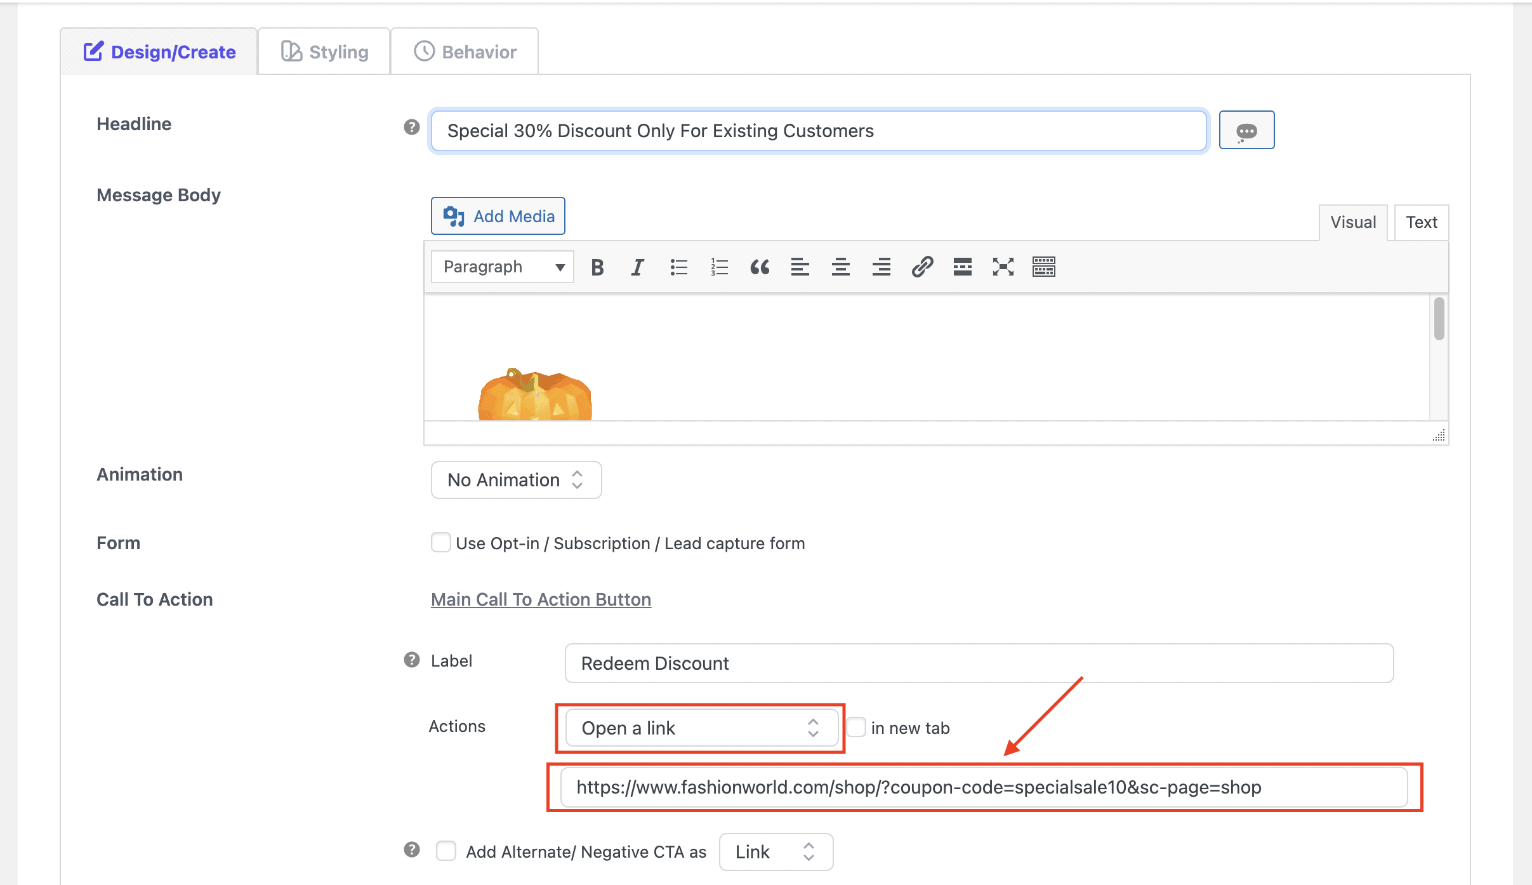Toggle the Visual editor tab

coord(1353,221)
